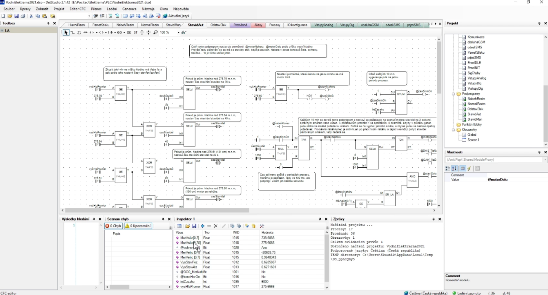The width and height of the screenshot is (548, 295).
Task: Click the wrench tools icon in Inspektor toolbar
Action: tap(262, 226)
